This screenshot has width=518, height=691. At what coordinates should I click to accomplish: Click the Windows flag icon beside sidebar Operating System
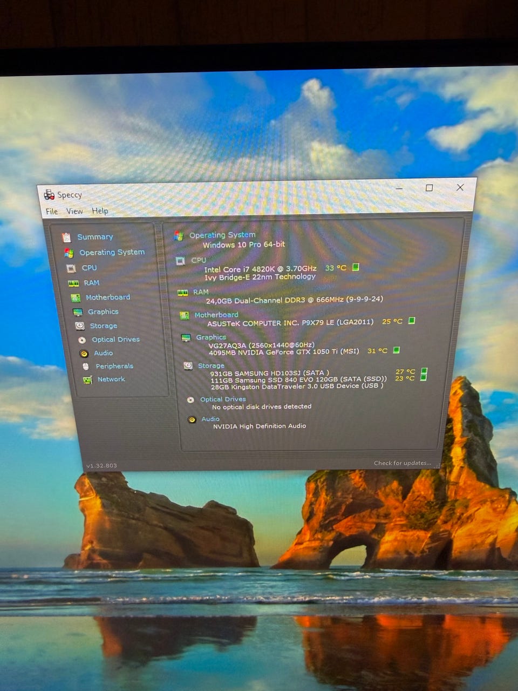(x=69, y=253)
